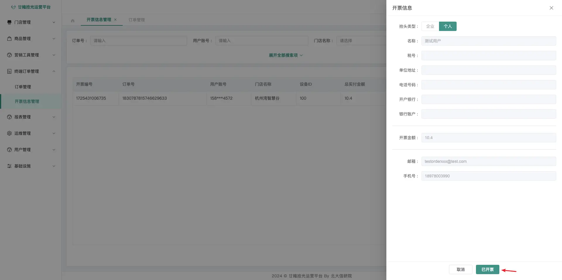Click 展开全部搜索项 link
This screenshot has width=562, height=280.
(x=286, y=55)
